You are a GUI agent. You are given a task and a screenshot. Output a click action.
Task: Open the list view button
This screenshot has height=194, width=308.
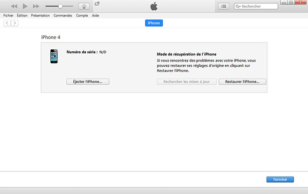click(x=223, y=6)
